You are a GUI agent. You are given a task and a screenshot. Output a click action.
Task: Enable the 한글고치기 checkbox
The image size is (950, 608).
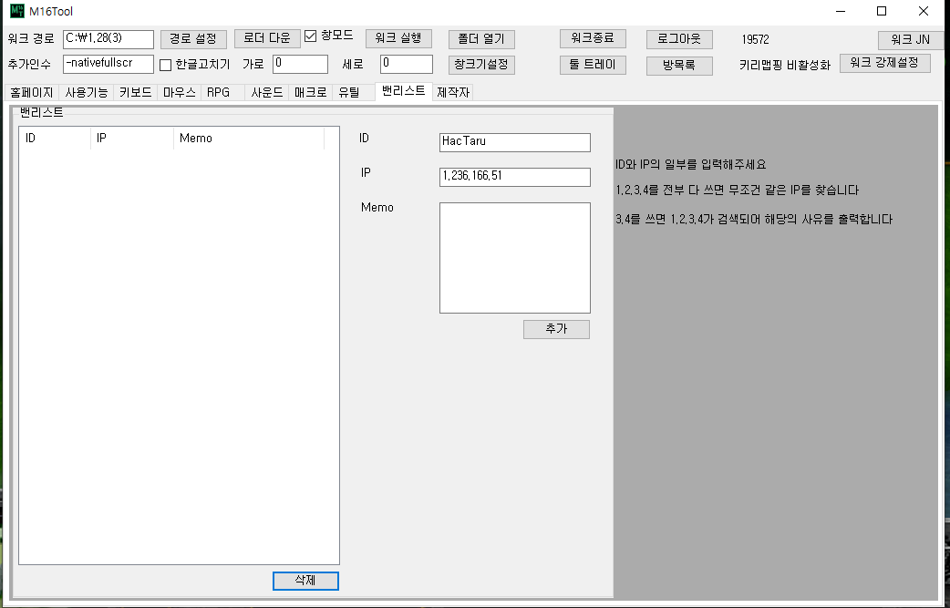pyautogui.click(x=165, y=65)
